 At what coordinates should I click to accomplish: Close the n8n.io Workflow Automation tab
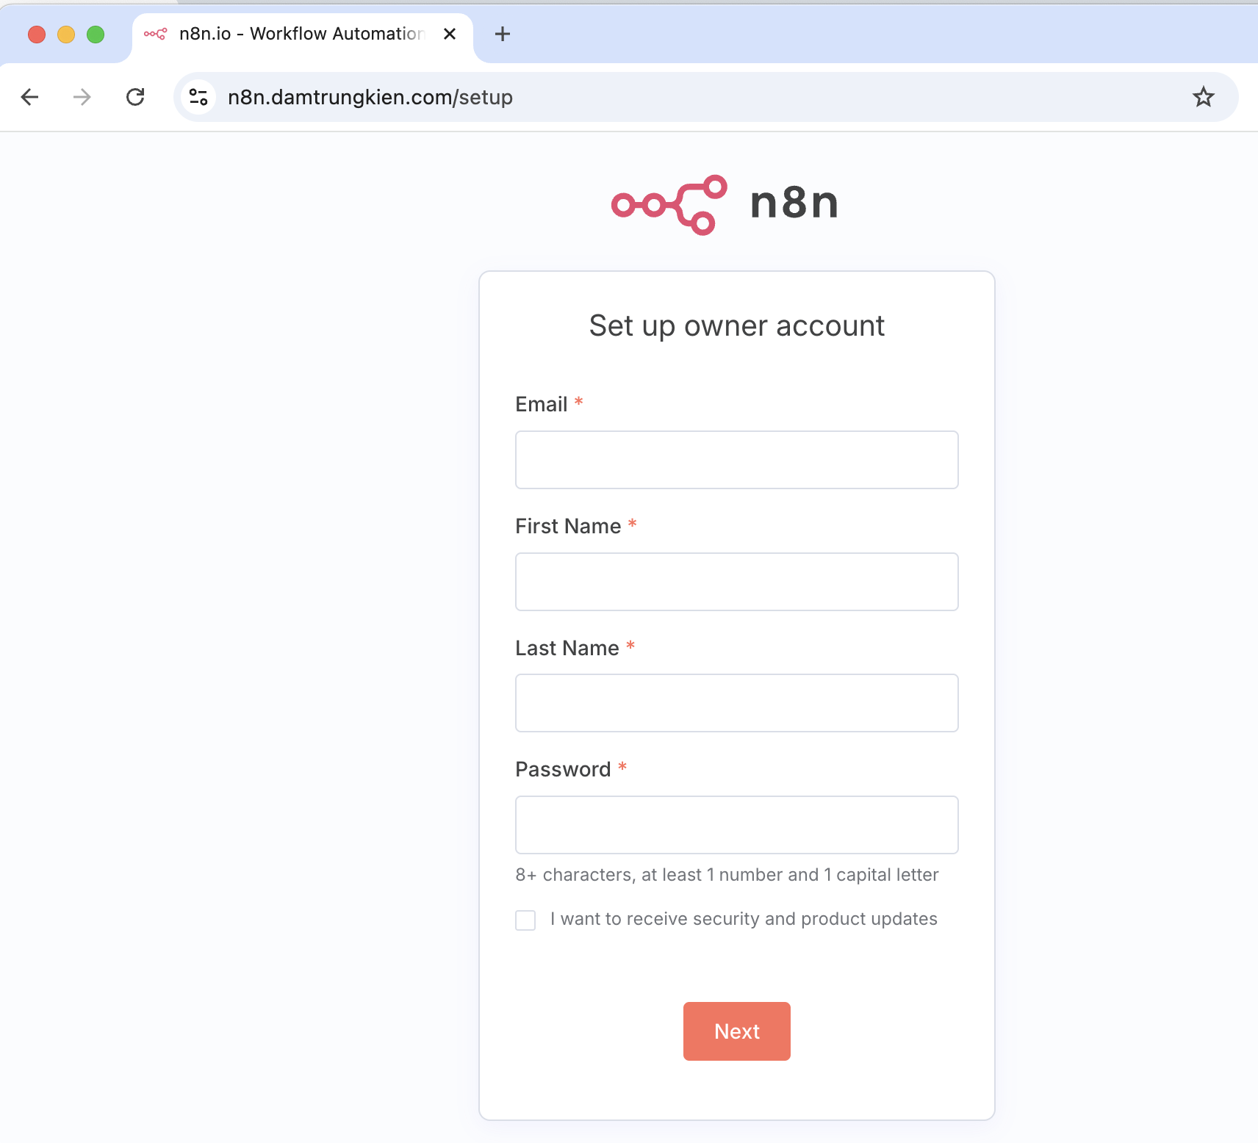450,34
